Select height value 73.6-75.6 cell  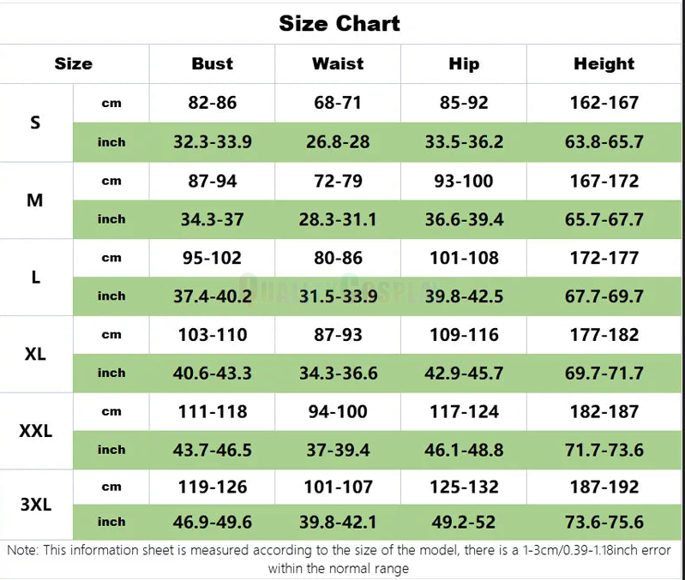click(x=604, y=523)
